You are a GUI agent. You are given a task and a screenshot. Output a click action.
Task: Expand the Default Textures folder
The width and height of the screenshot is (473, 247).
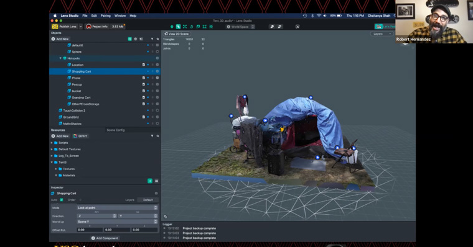(52, 149)
